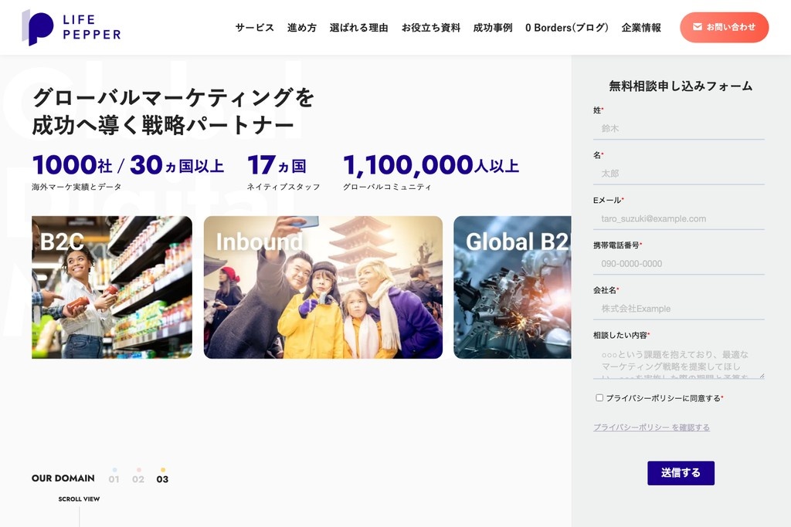Focus the 会社名 input field
The height and width of the screenshot is (527, 791).
click(678, 309)
